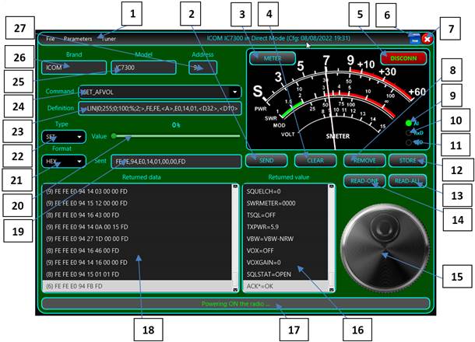Click the Value slider track
This screenshot has width=475, height=342.
click(x=175, y=136)
